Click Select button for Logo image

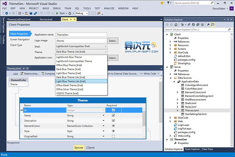[x=113, y=41]
